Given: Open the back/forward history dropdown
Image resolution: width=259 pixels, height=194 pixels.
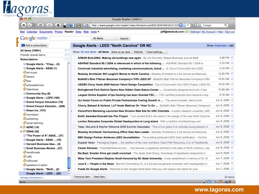Looking at the screenshot, I should point(34,25).
